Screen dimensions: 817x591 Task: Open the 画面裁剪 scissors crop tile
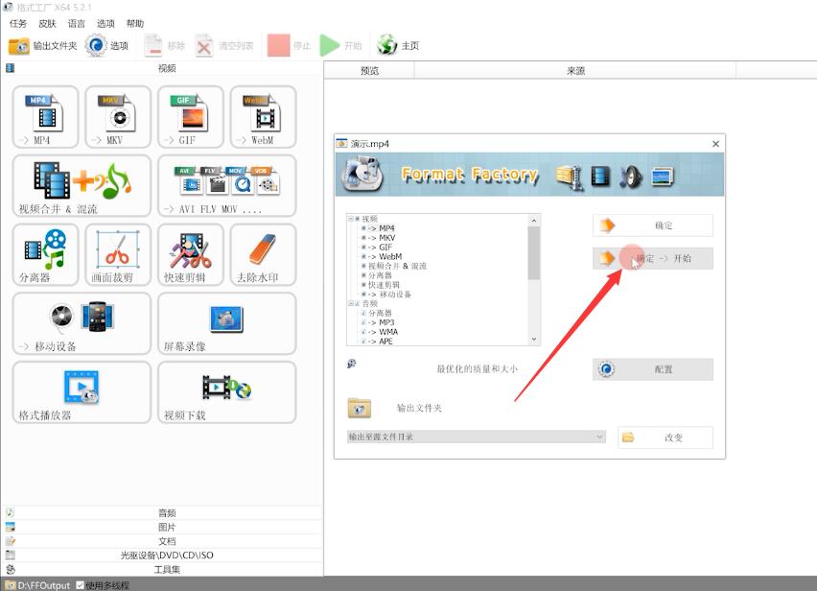pos(118,254)
